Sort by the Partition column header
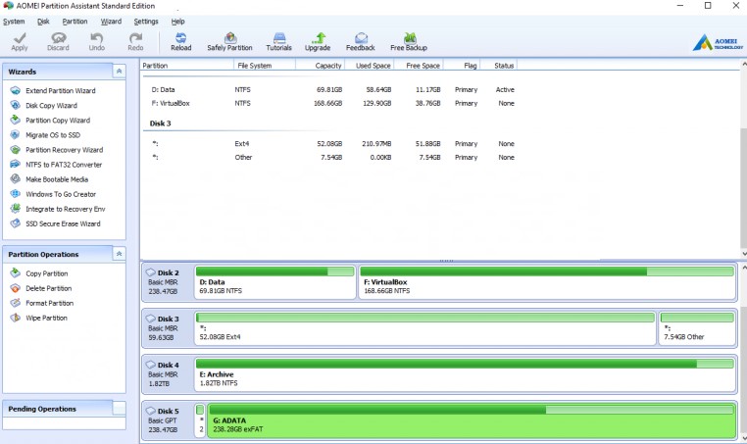Image resolution: width=747 pixels, height=444 pixels. (x=186, y=66)
